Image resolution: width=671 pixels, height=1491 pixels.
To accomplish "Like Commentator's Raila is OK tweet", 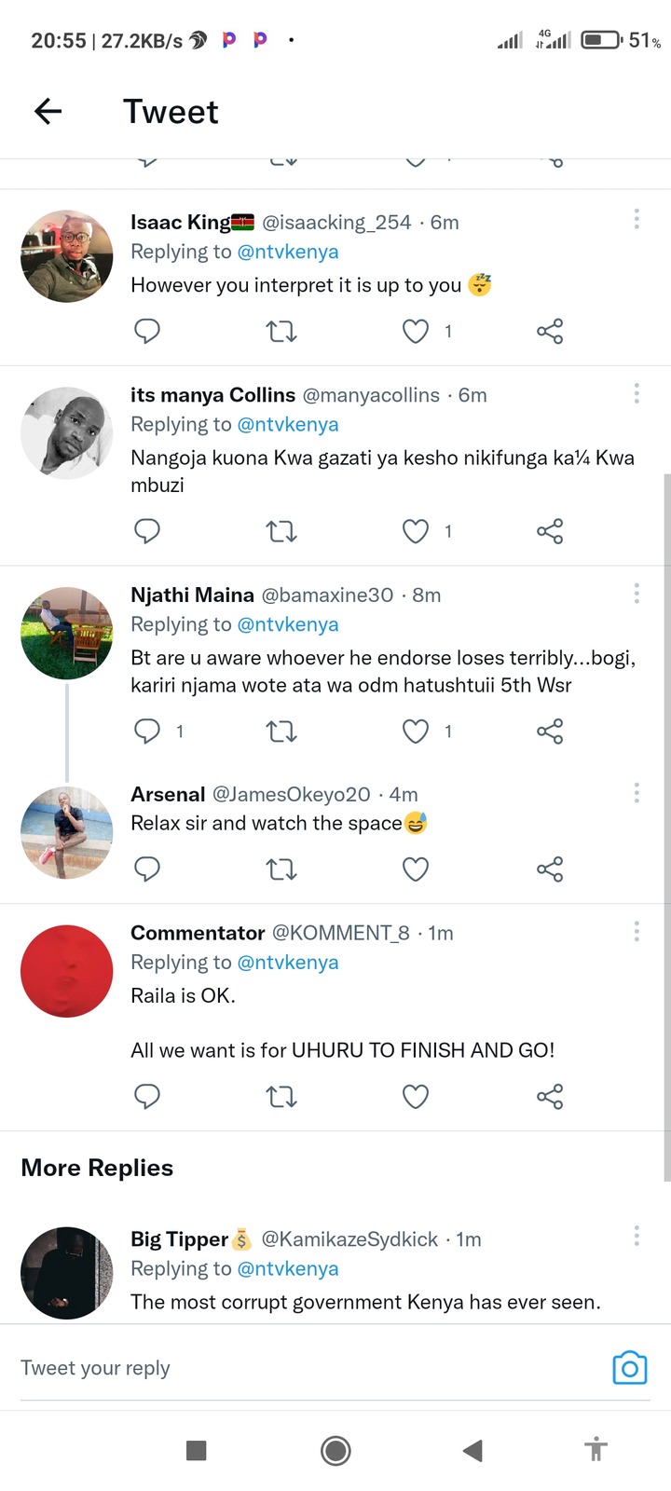I will coord(416,1097).
